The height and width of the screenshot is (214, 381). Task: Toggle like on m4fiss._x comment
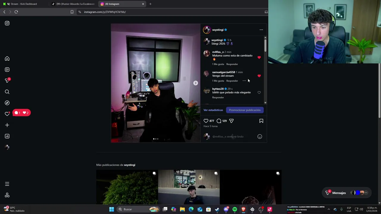[259, 57]
